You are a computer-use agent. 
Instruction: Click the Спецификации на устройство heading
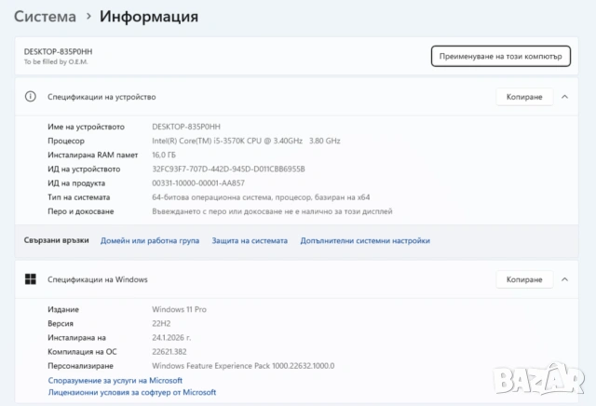pos(102,97)
